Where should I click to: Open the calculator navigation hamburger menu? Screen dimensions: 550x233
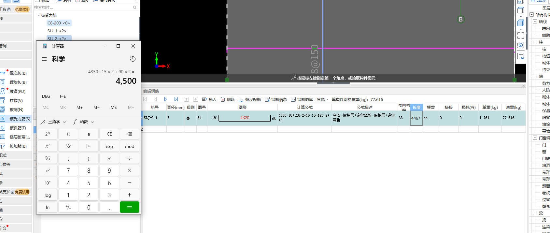click(x=44, y=59)
